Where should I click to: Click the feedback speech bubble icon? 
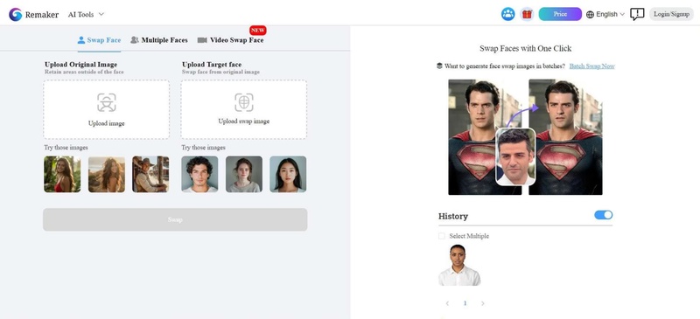coord(637,14)
